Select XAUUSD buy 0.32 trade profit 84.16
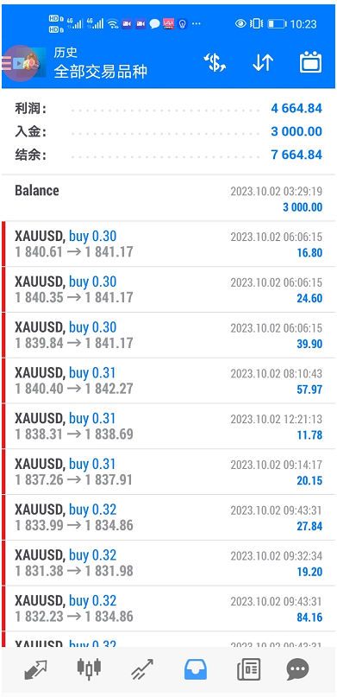The width and height of the screenshot is (337, 697). 169,609
